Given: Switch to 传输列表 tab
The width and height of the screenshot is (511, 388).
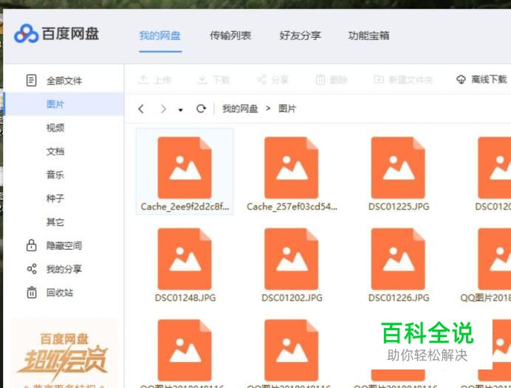Looking at the screenshot, I should (x=230, y=35).
